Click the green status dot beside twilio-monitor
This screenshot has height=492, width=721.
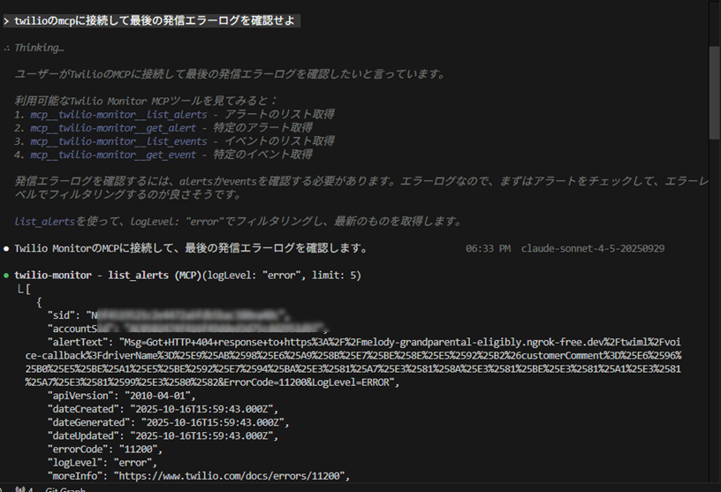(x=6, y=276)
